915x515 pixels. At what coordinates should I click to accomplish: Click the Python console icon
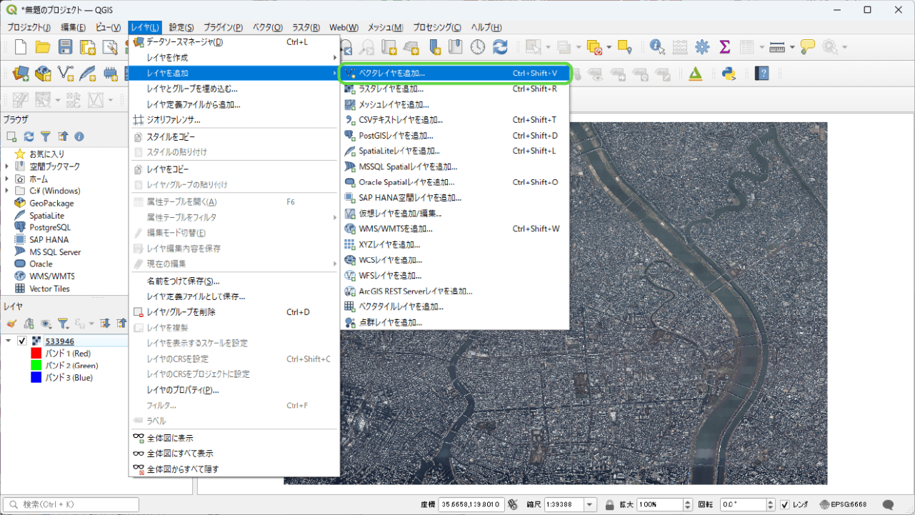pyautogui.click(x=729, y=74)
